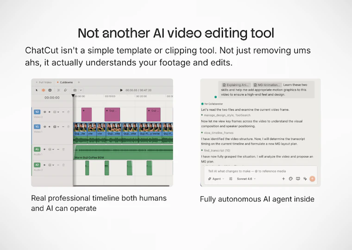This screenshot has height=250, width=352.
Task: Collapse the A1 track using the minus icon
Action: tap(58, 149)
